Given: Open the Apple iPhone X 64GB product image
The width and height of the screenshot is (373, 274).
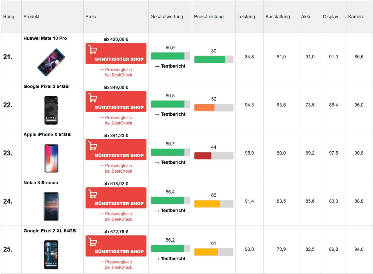Looking at the screenshot, I should point(51,158).
